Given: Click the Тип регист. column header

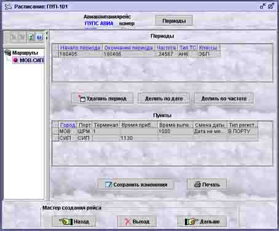Looking at the screenshot, I should [242, 125].
